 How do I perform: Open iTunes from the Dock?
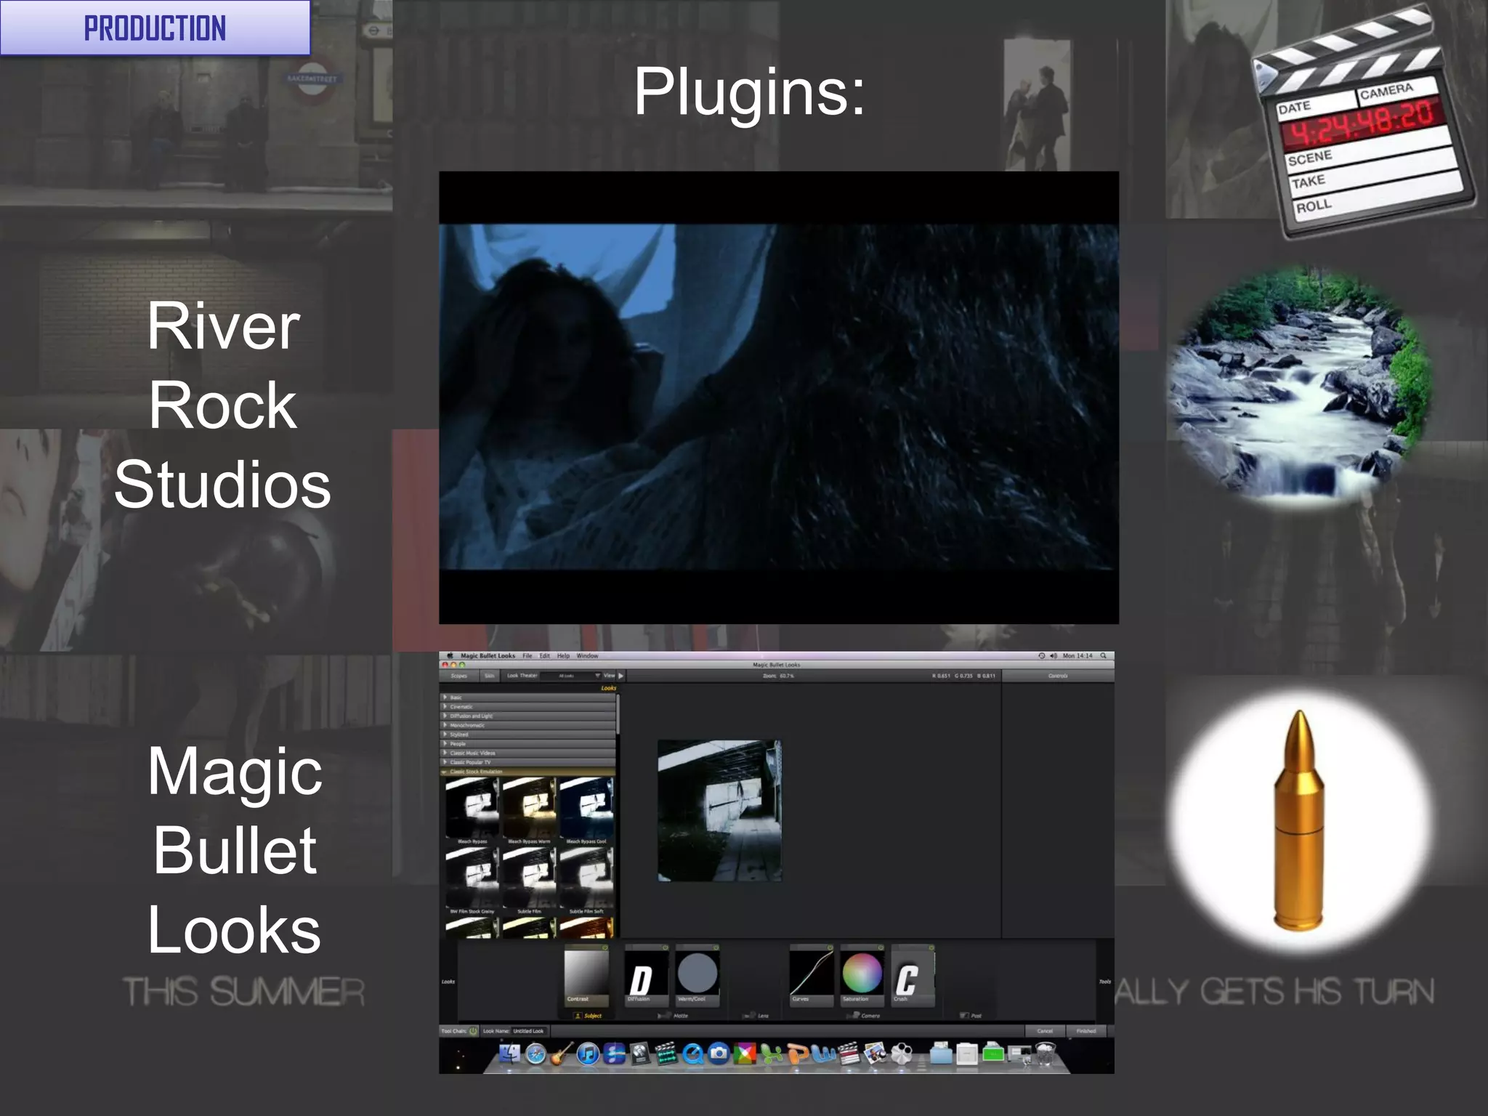[588, 1054]
